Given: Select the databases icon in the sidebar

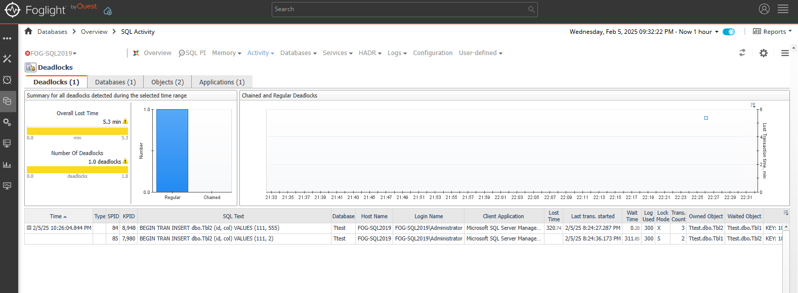Looking at the screenshot, I should tap(7, 101).
